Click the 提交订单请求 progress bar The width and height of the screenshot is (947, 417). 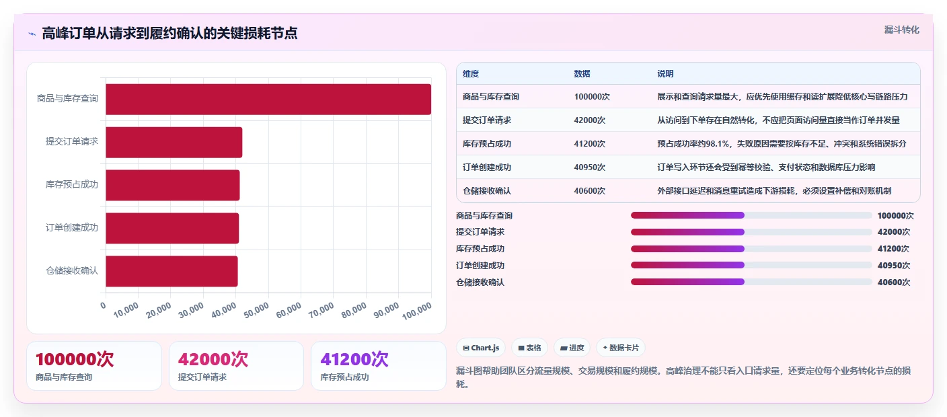pyautogui.click(x=751, y=232)
